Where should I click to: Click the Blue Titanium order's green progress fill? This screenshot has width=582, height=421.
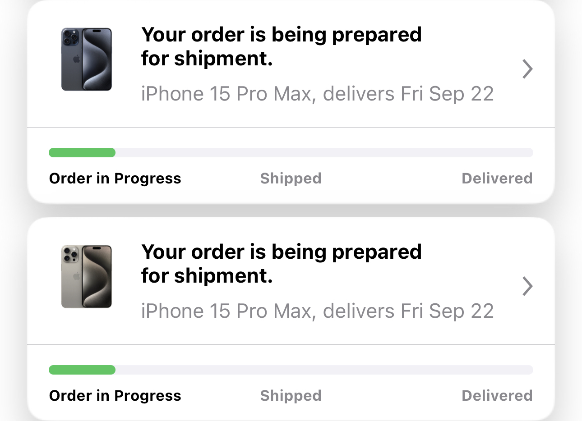[x=82, y=153]
